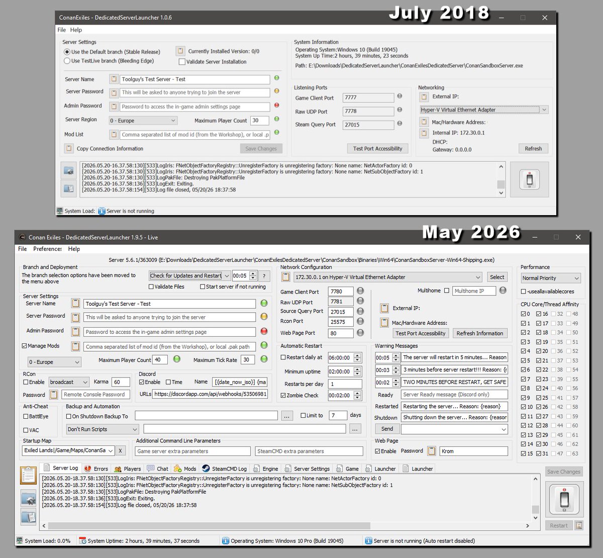Click green light beside Maximum Tick Rate
The image size is (603, 558).
tap(264, 359)
